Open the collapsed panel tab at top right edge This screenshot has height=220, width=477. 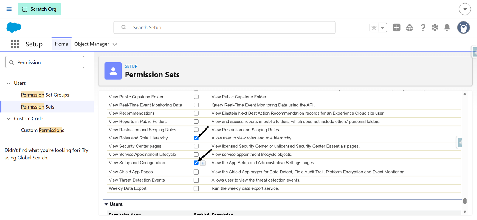point(475,52)
